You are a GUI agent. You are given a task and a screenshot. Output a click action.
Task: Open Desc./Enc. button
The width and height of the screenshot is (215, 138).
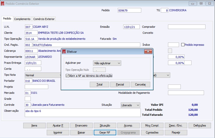176,125
